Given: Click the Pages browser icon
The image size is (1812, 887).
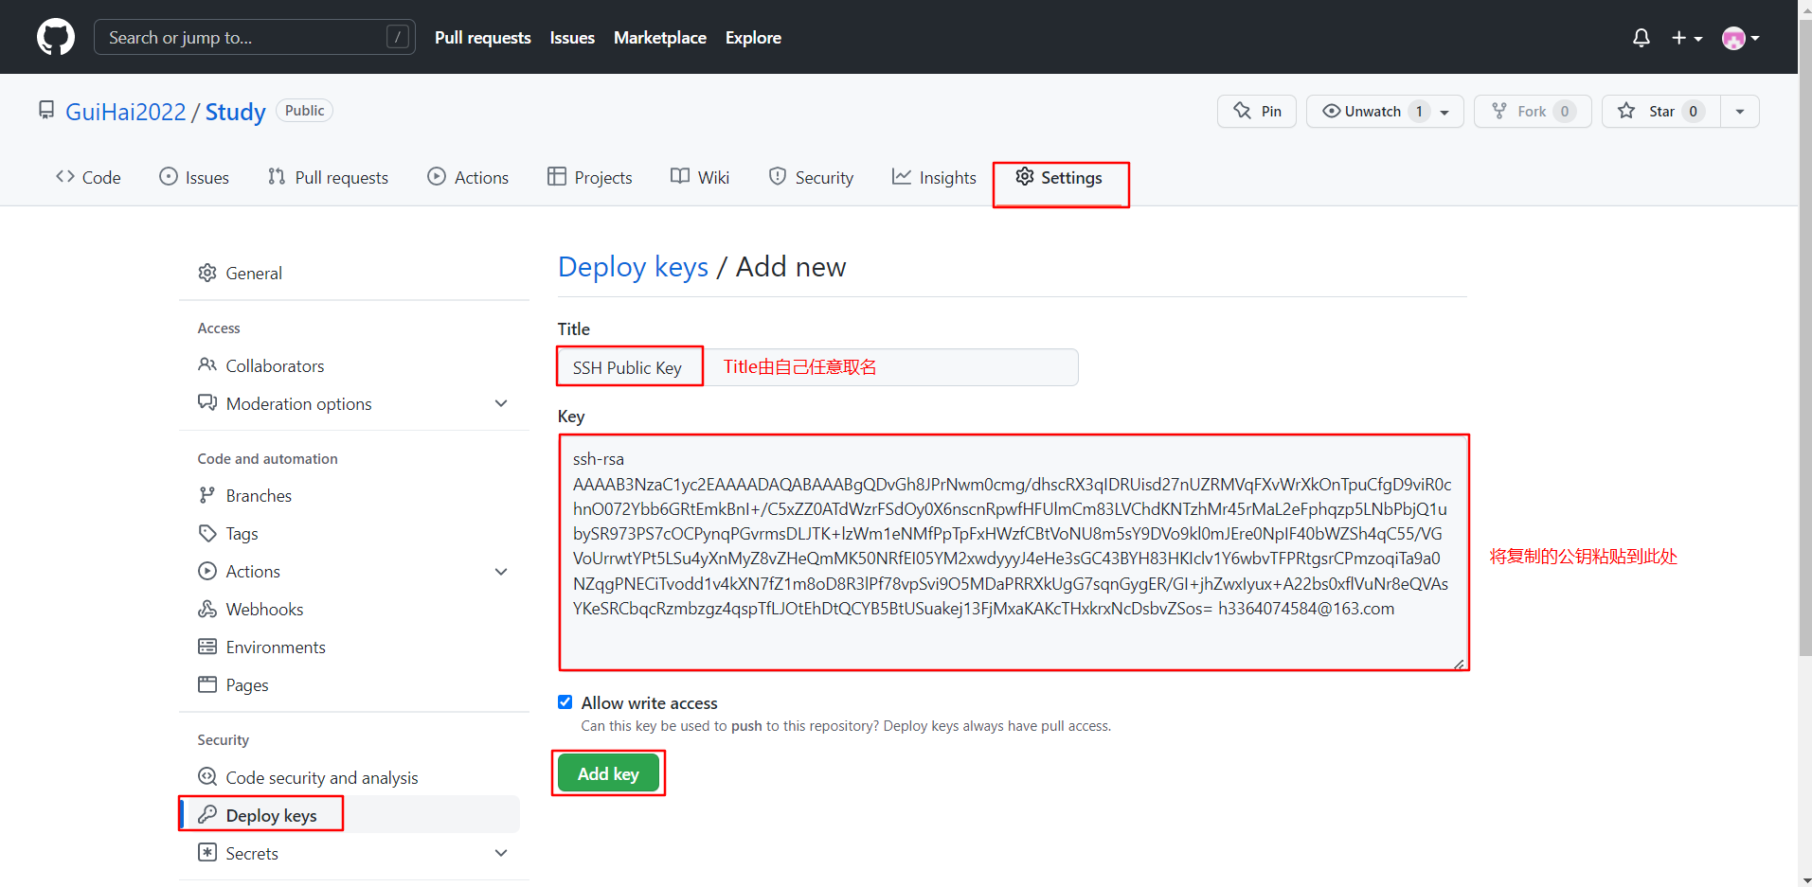Looking at the screenshot, I should [x=207, y=684].
